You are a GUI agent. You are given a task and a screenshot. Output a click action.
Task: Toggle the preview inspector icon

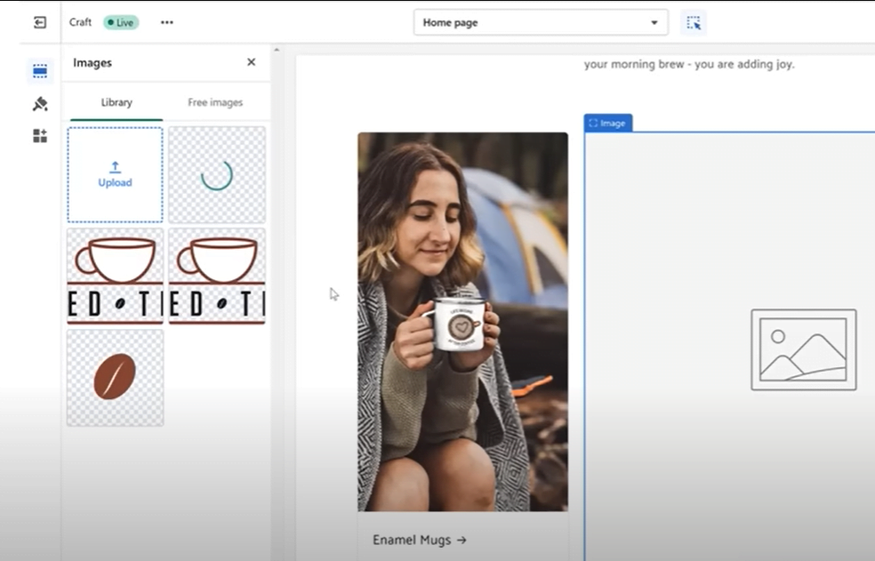tap(694, 22)
